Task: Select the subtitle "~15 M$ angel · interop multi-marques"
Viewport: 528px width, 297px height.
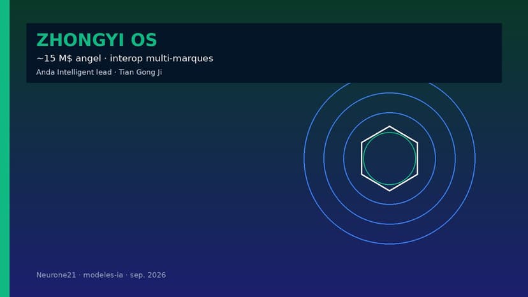Action: coord(124,58)
